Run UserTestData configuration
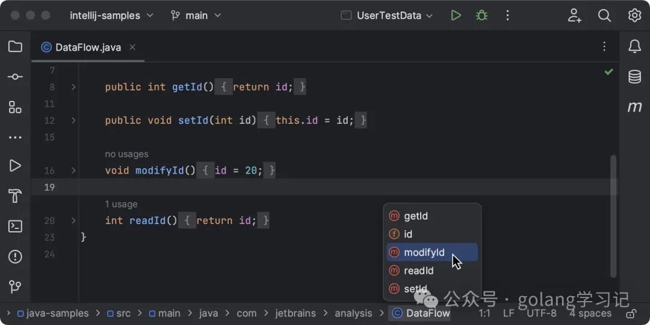 [x=456, y=16]
